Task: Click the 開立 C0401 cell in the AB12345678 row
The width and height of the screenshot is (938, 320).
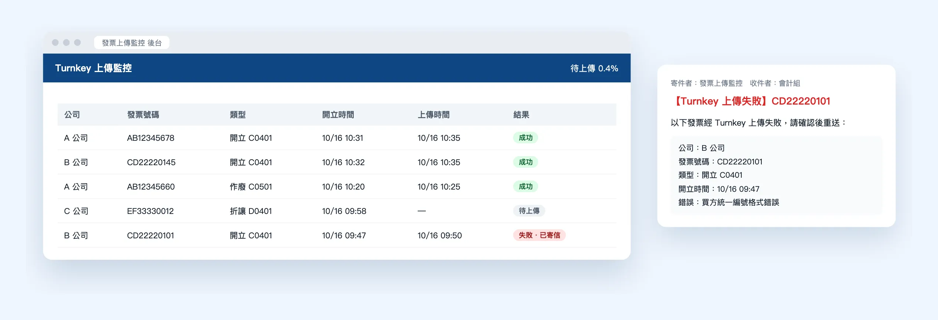Action: pyautogui.click(x=251, y=138)
